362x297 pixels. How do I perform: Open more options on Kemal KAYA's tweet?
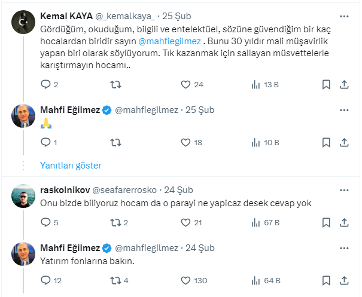344,16
